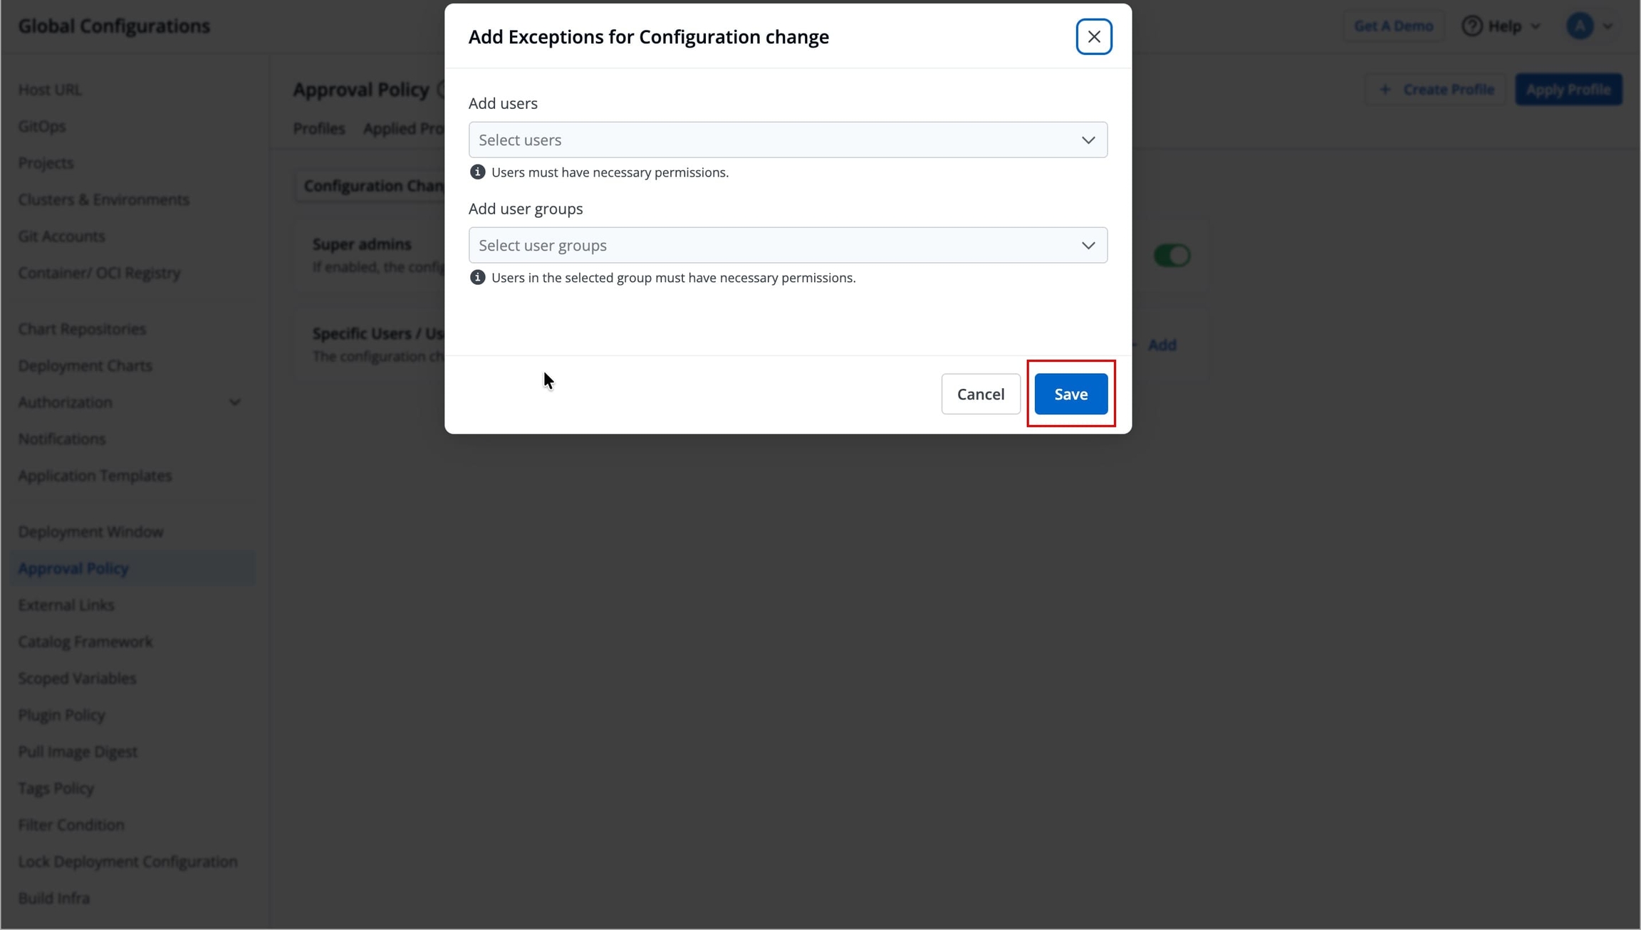The image size is (1641, 930).
Task: Click the Help question mark icon
Action: 1471,26
